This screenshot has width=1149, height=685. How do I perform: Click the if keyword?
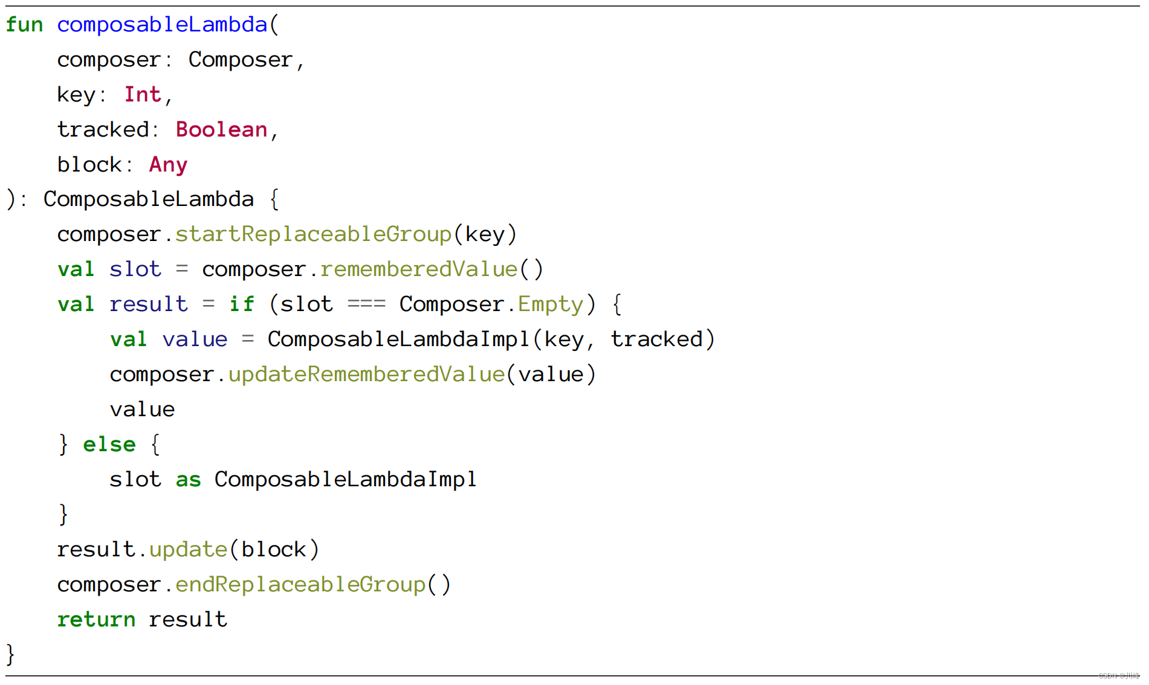pyautogui.click(x=241, y=304)
